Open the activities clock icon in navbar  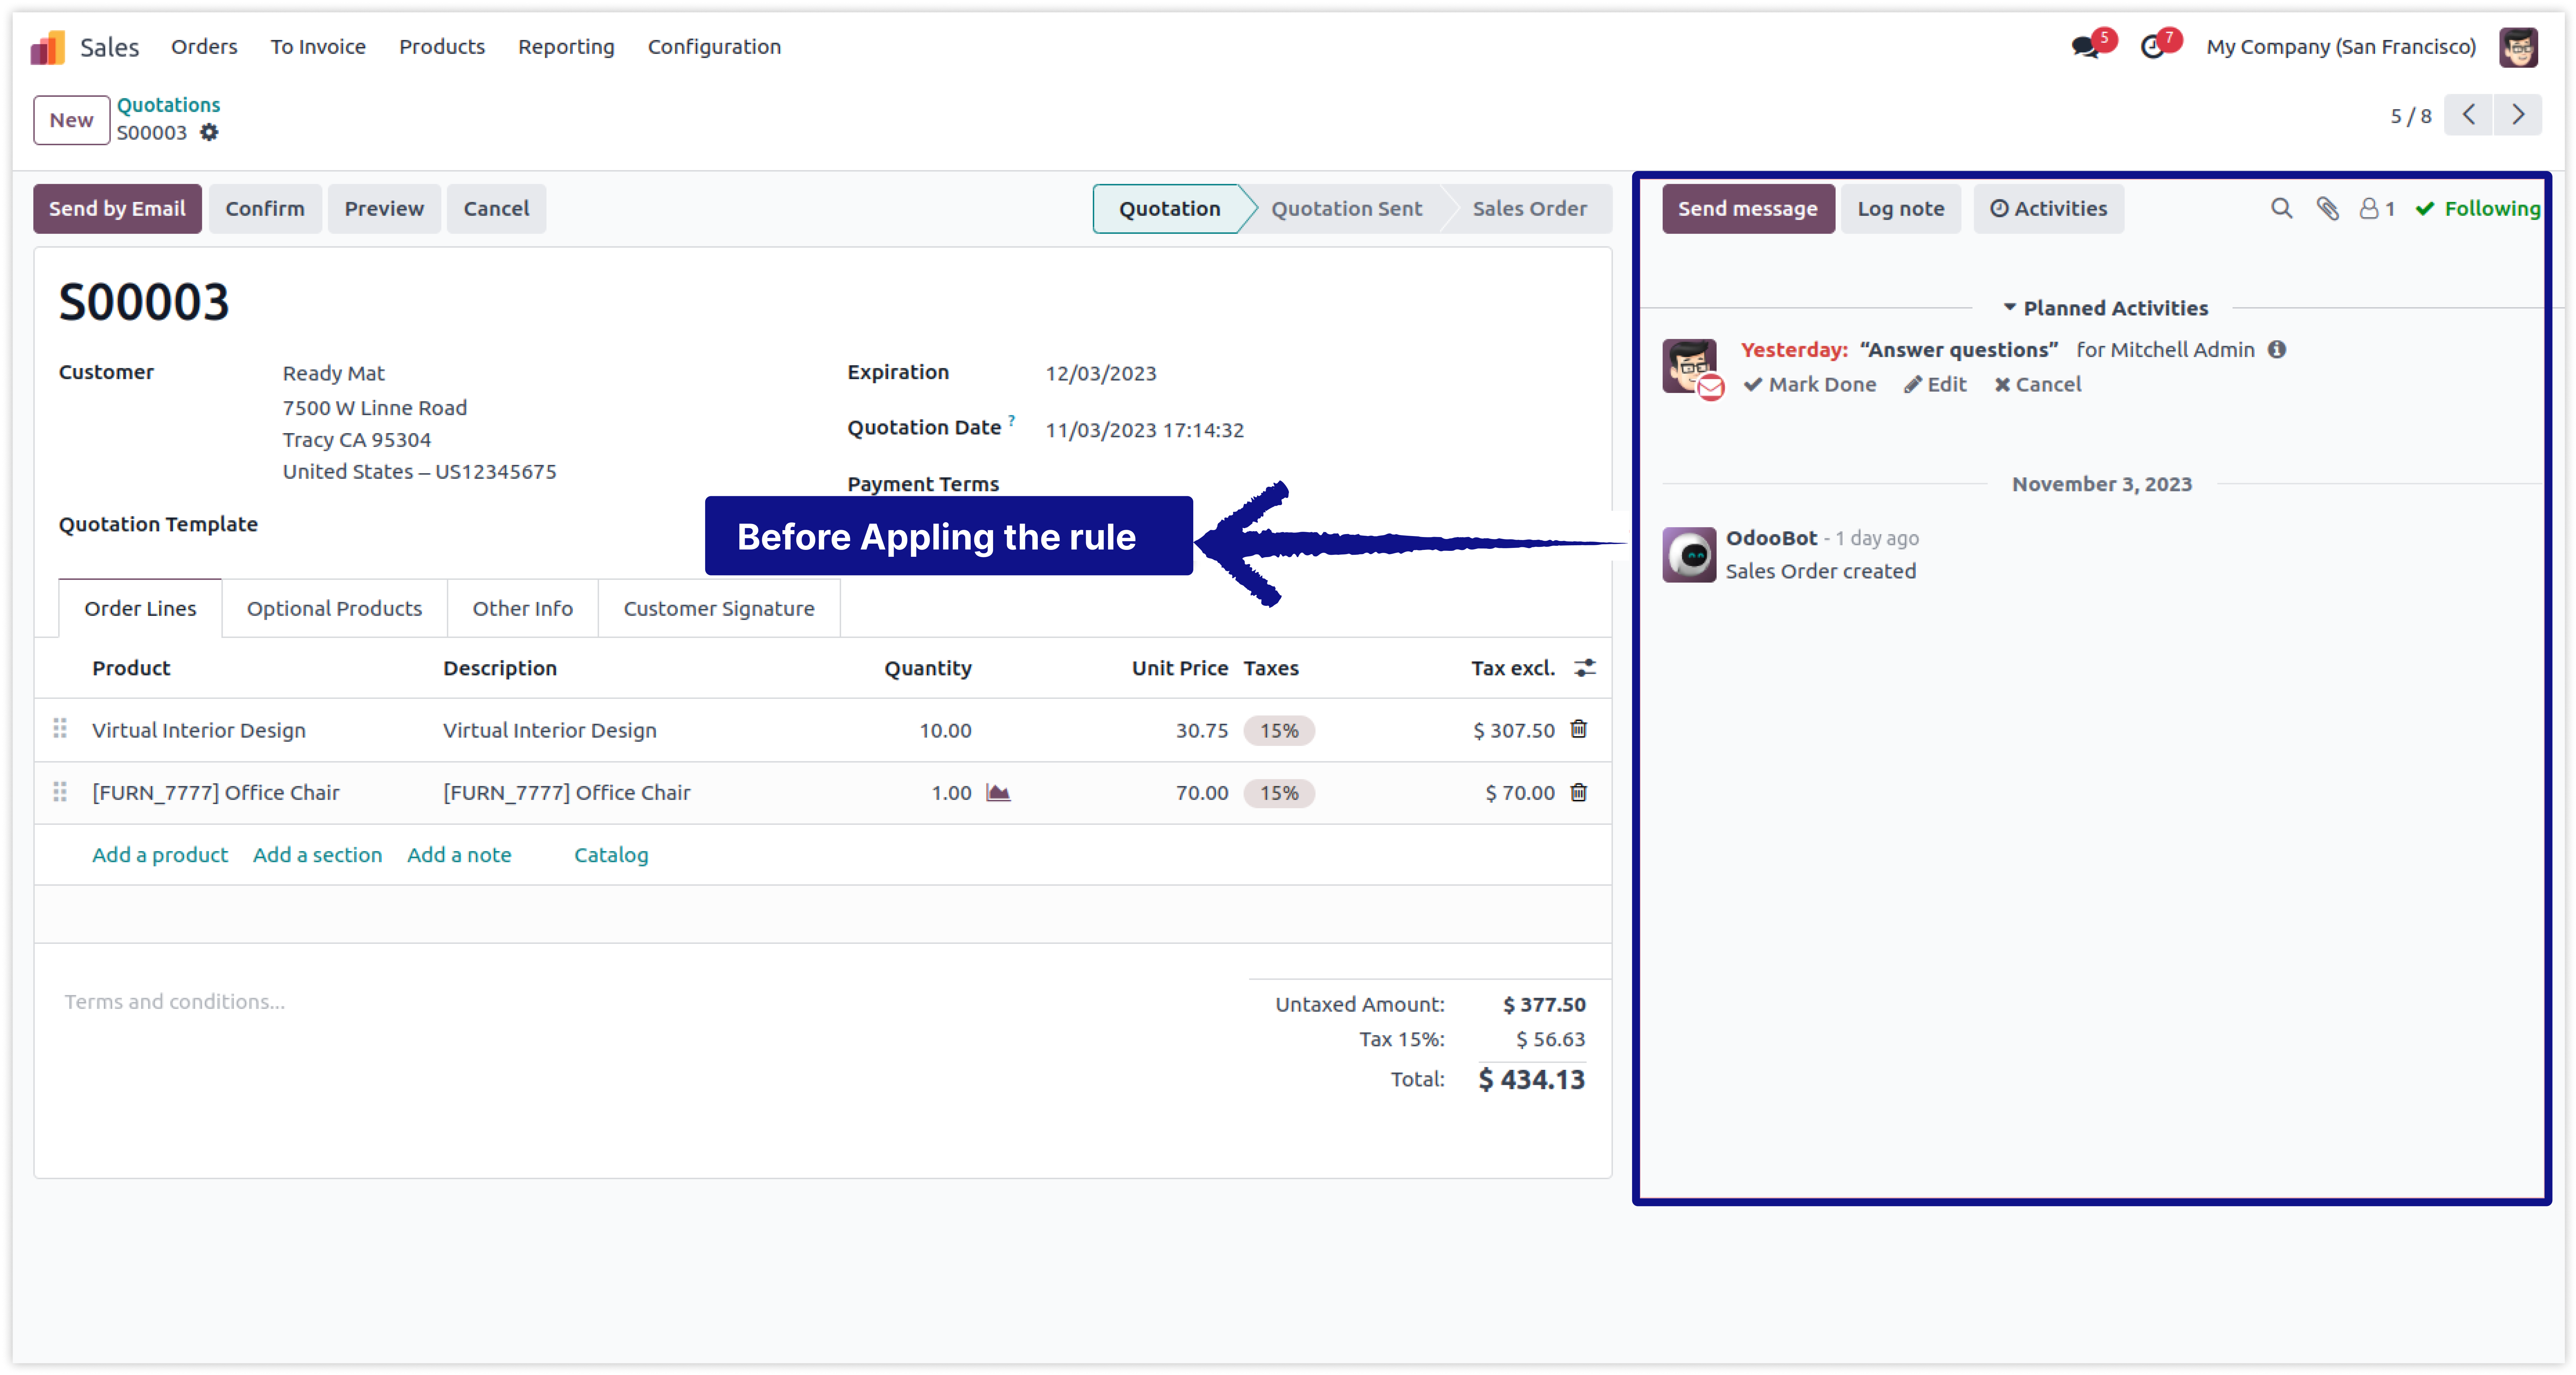pos(2152,47)
